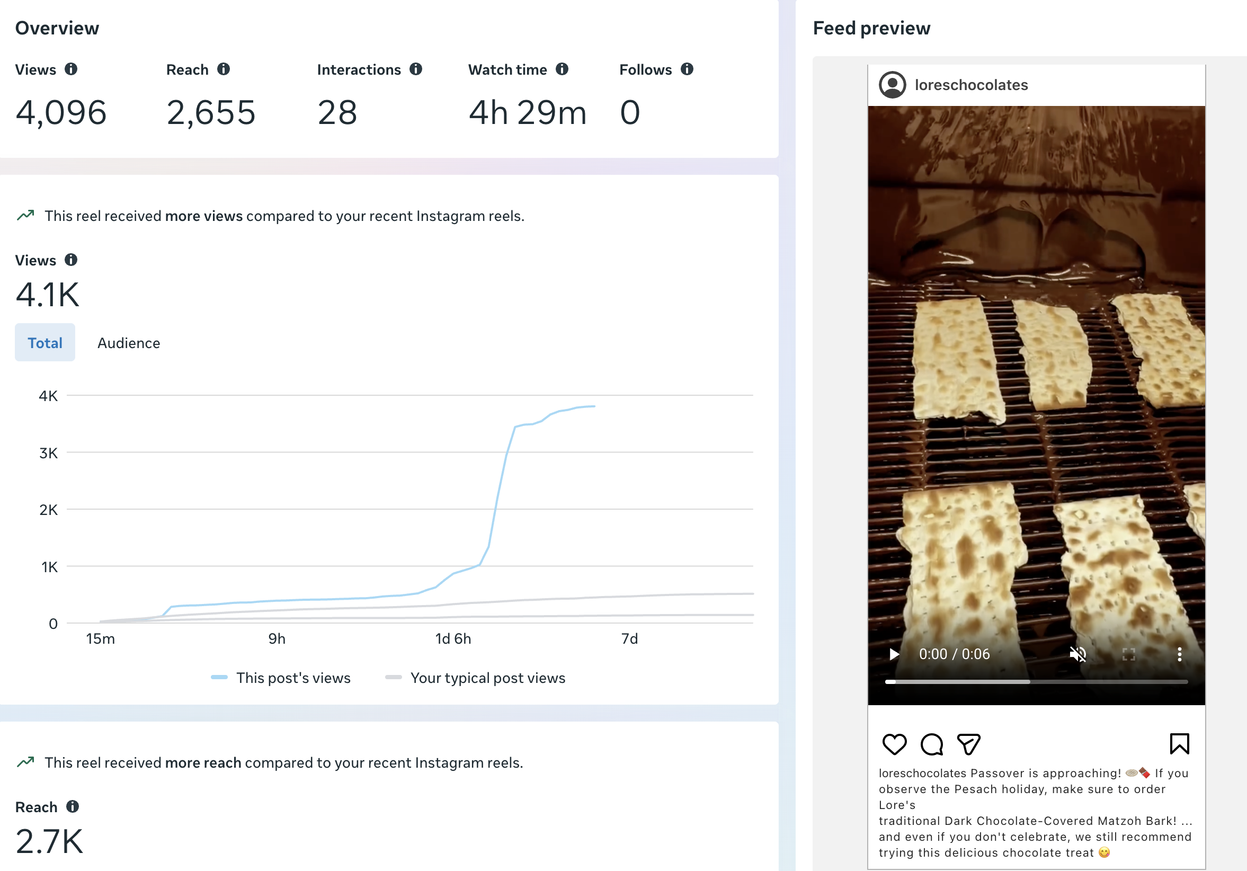This screenshot has width=1247, height=871.
Task: Play the reel video preview
Action: (x=894, y=654)
